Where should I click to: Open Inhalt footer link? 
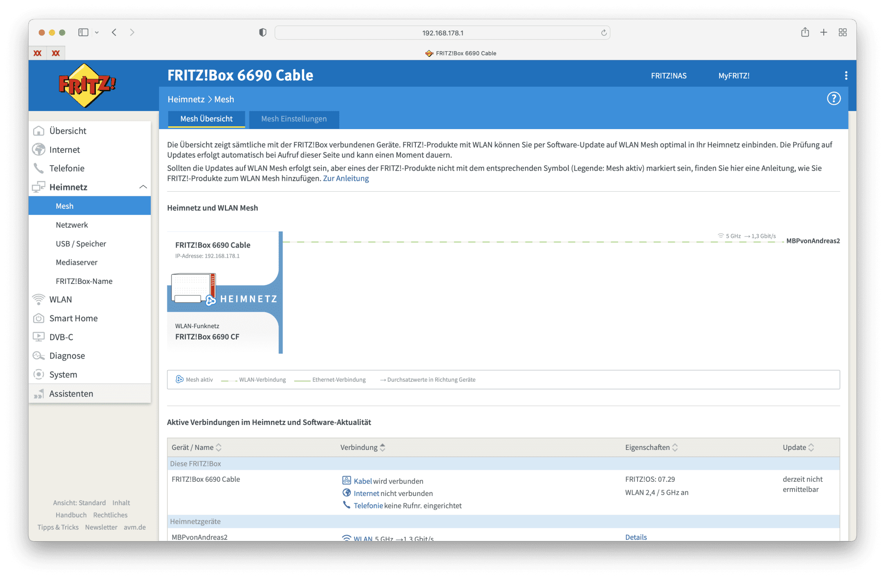tap(121, 503)
